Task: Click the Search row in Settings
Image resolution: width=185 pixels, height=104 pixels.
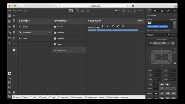Action: pos(35,27)
